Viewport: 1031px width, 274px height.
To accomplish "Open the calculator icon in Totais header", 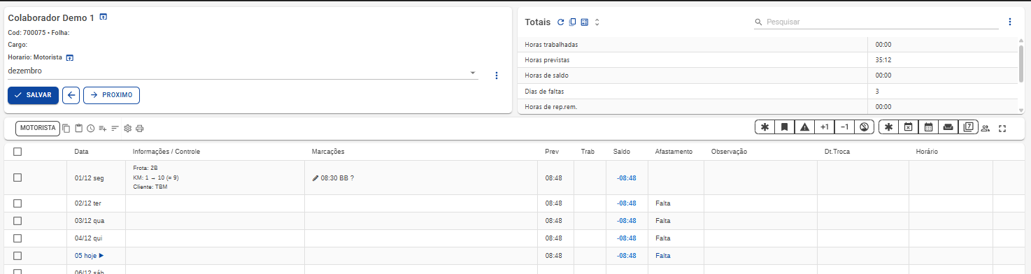I will point(585,22).
